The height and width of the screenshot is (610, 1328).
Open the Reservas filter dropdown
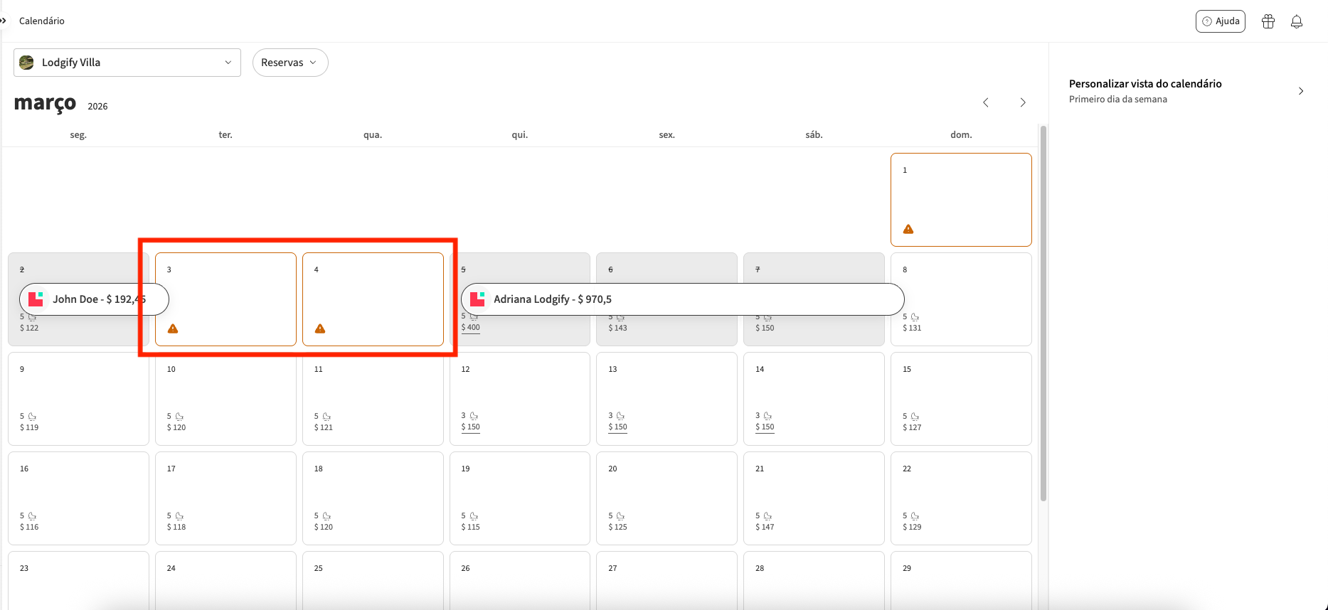click(289, 63)
